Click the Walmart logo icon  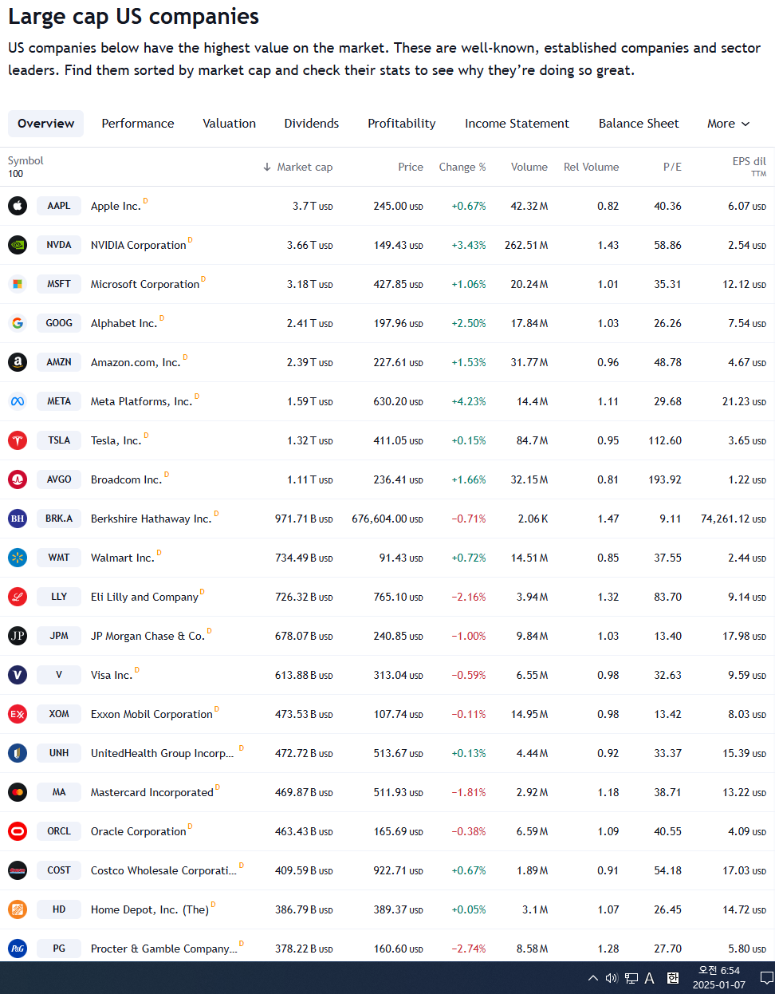tap(18, 558)
